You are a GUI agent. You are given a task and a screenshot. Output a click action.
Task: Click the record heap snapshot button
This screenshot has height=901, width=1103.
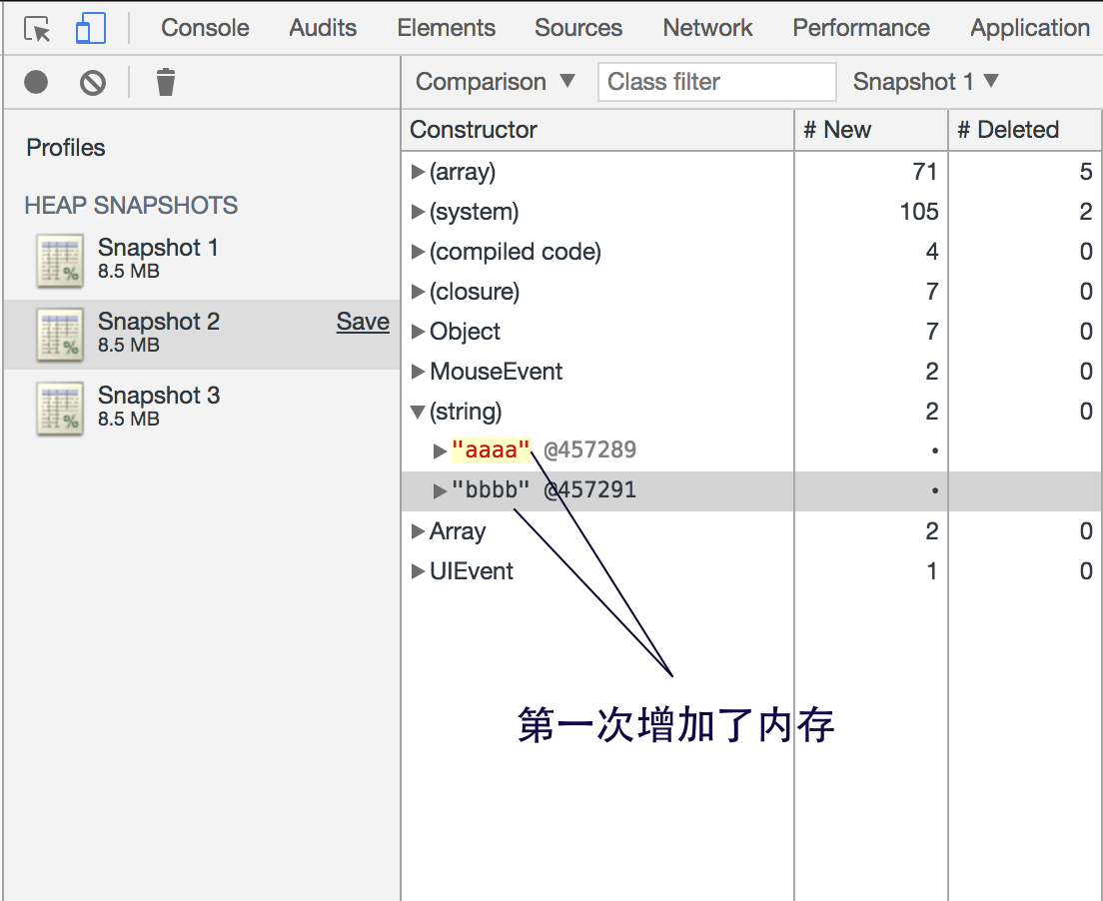(x=36, y=82)
